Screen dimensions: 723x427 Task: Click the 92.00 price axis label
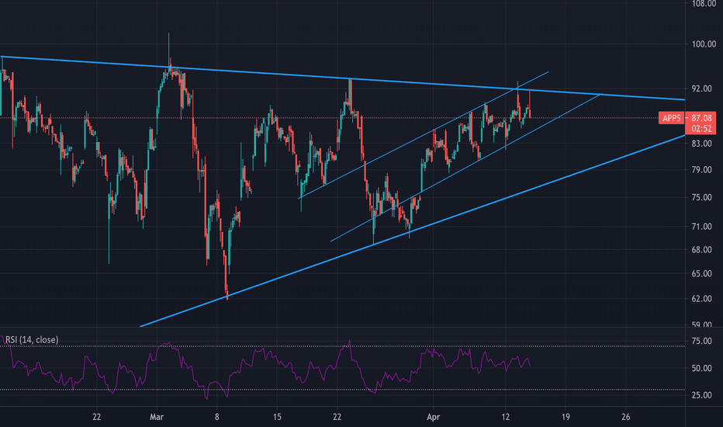pyautogui.click(x=704, y=89)
